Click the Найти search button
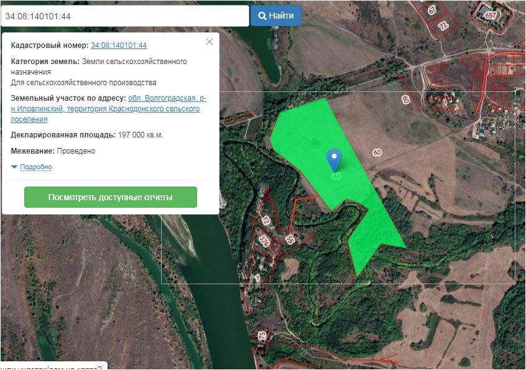Screen dimensions: 526x370 tap(276, 16)
